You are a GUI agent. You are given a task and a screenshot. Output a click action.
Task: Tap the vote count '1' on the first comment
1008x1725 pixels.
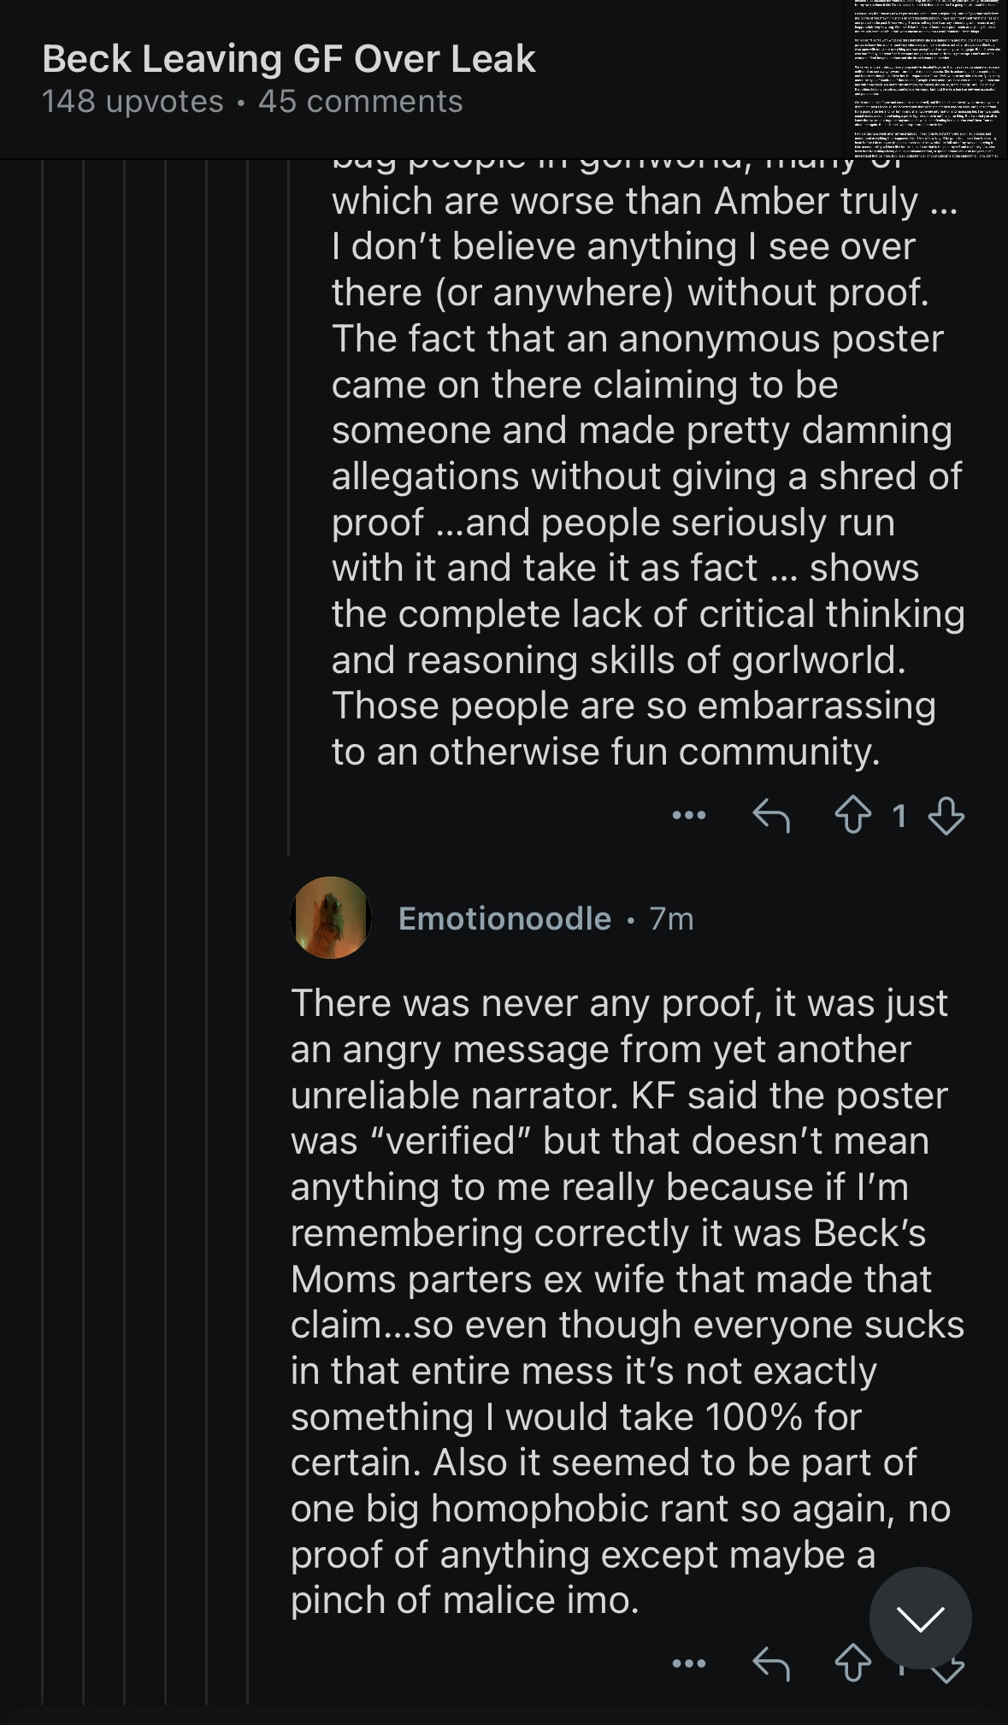899,816
